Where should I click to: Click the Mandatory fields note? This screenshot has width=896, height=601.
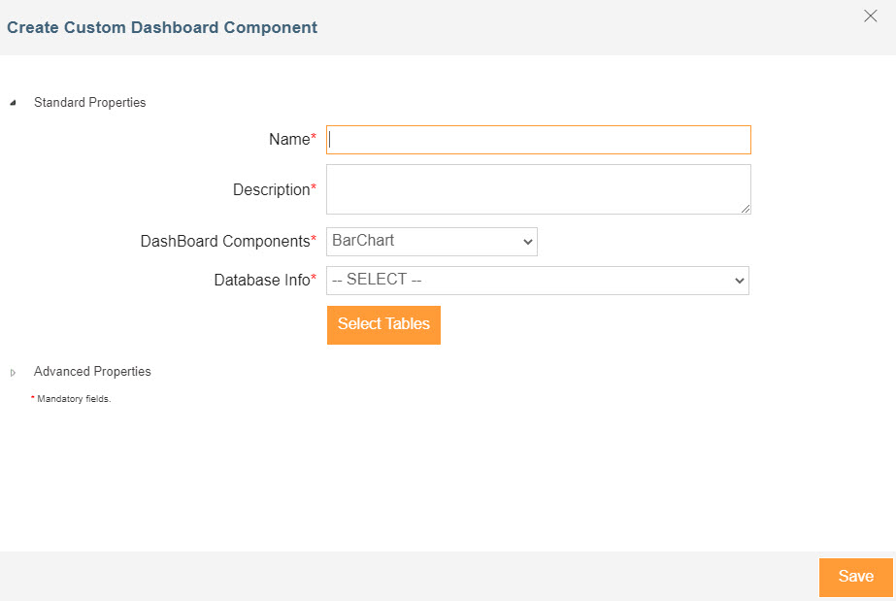(74, 399)
